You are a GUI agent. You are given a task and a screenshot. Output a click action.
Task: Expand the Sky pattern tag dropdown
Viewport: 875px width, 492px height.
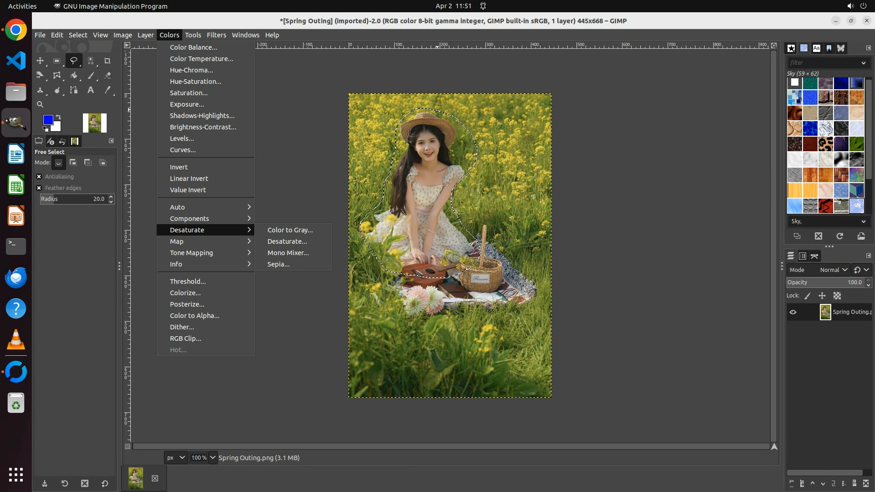point(863,221)
